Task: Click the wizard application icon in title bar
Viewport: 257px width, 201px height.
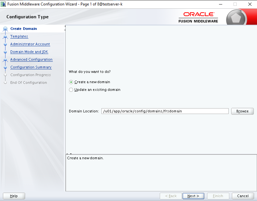Action: click(3, 4)
